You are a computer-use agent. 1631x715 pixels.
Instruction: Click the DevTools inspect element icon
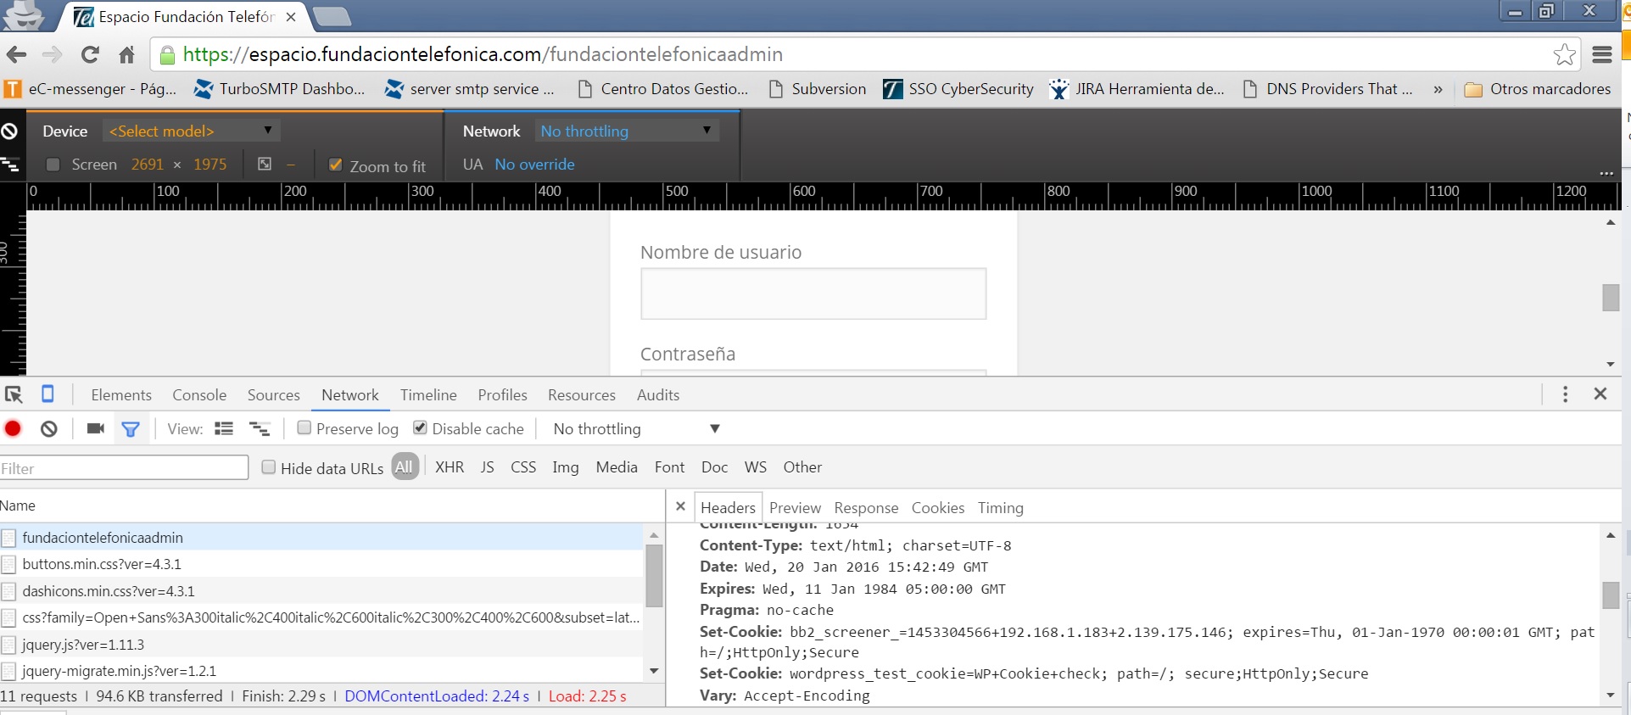coord(14,394)
